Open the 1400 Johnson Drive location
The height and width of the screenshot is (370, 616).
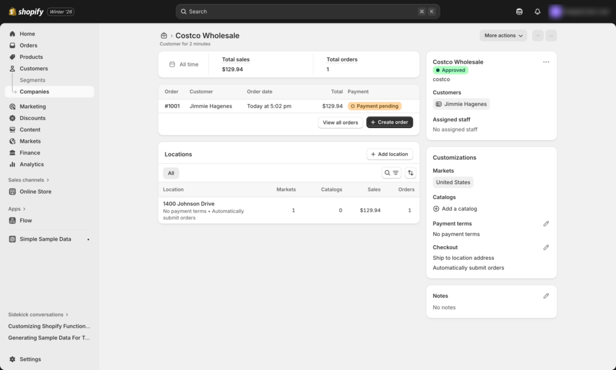click(x=188, y=204)
